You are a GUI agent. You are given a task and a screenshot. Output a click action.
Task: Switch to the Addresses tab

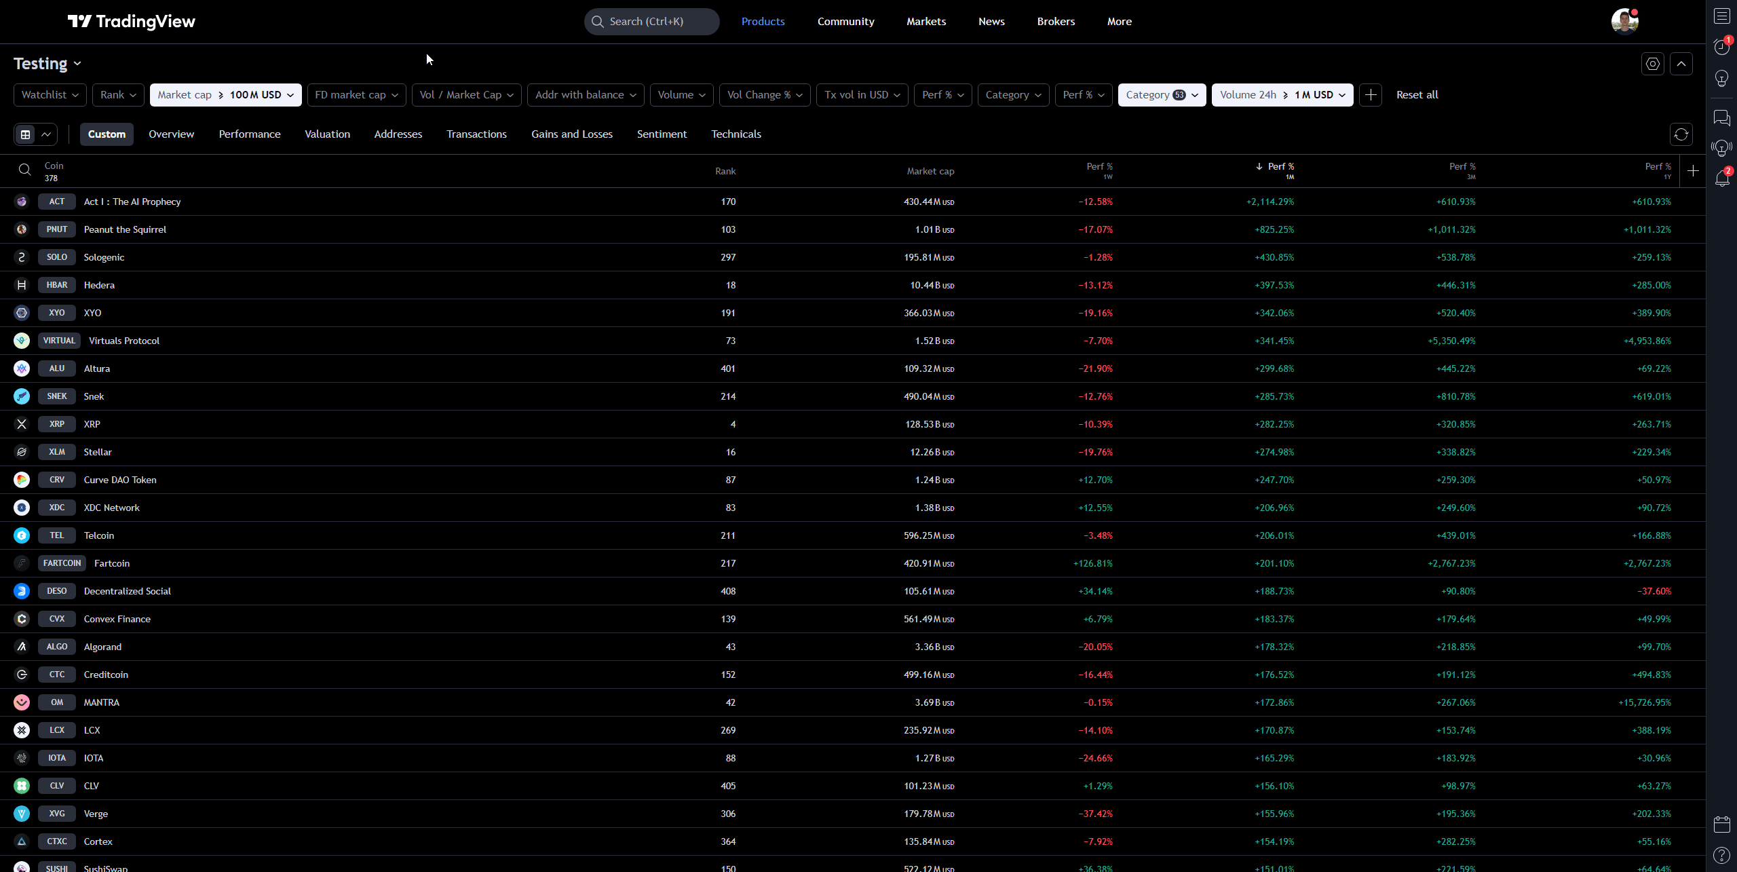coord(398,134)
